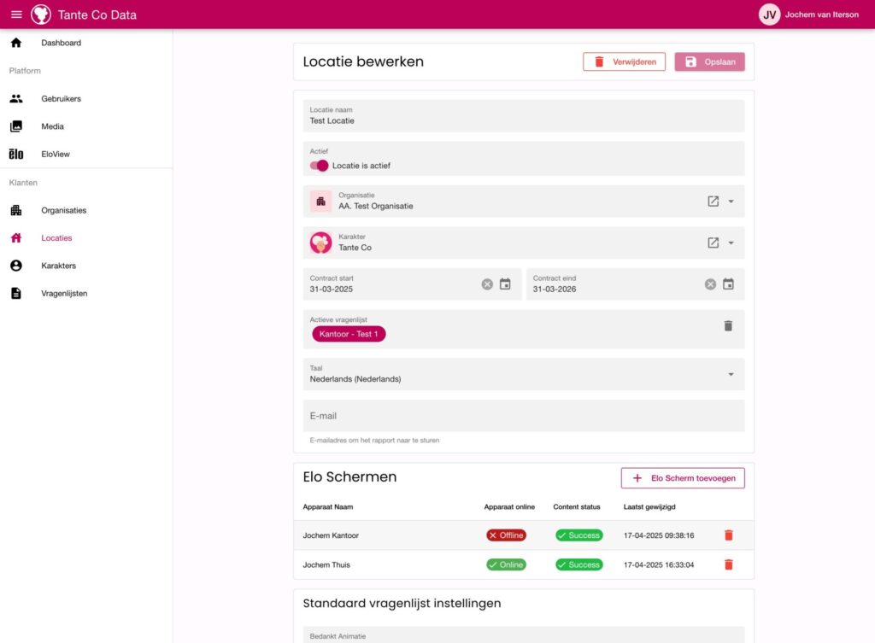Toggle the 'Locatie is actief' switch
This screenshot has width=875, height=643.
point(319,166)
